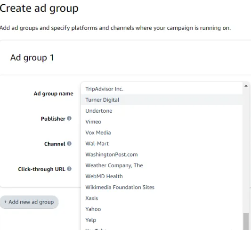The height and width of the screenshot is (230, 251).
Task: Select Wikimedia Foundation Sites
Action: (x=162, y=187)
